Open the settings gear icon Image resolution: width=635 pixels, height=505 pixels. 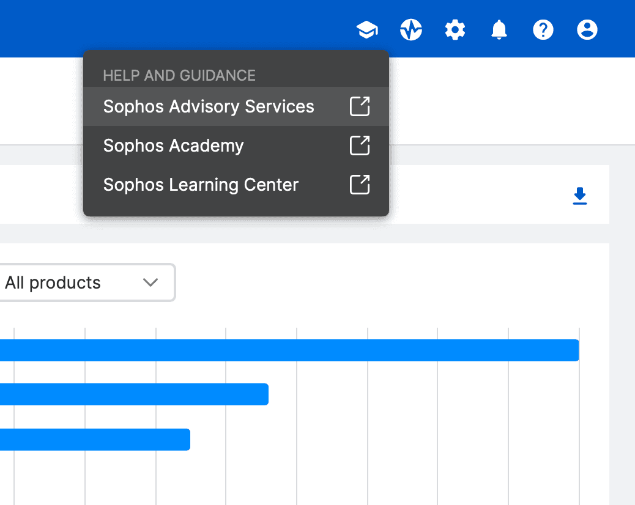click(x=455, y=29)
